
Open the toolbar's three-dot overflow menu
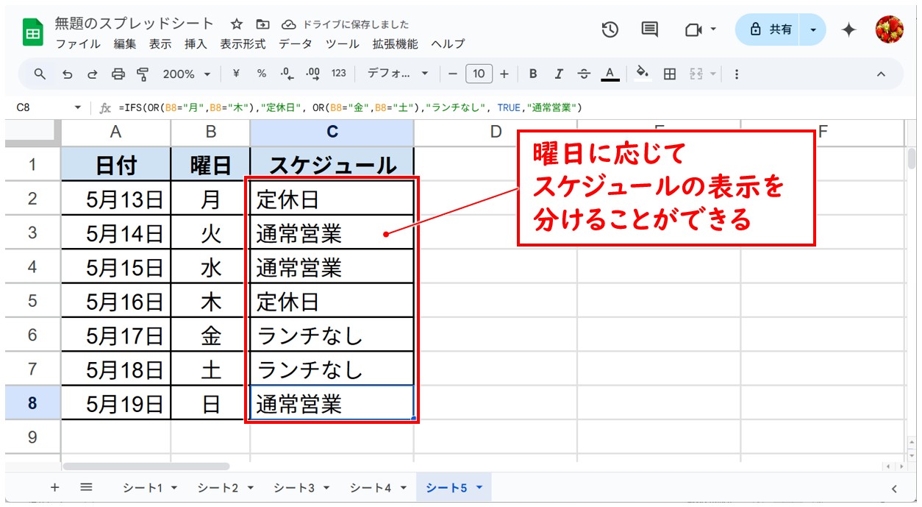point(736,74)
